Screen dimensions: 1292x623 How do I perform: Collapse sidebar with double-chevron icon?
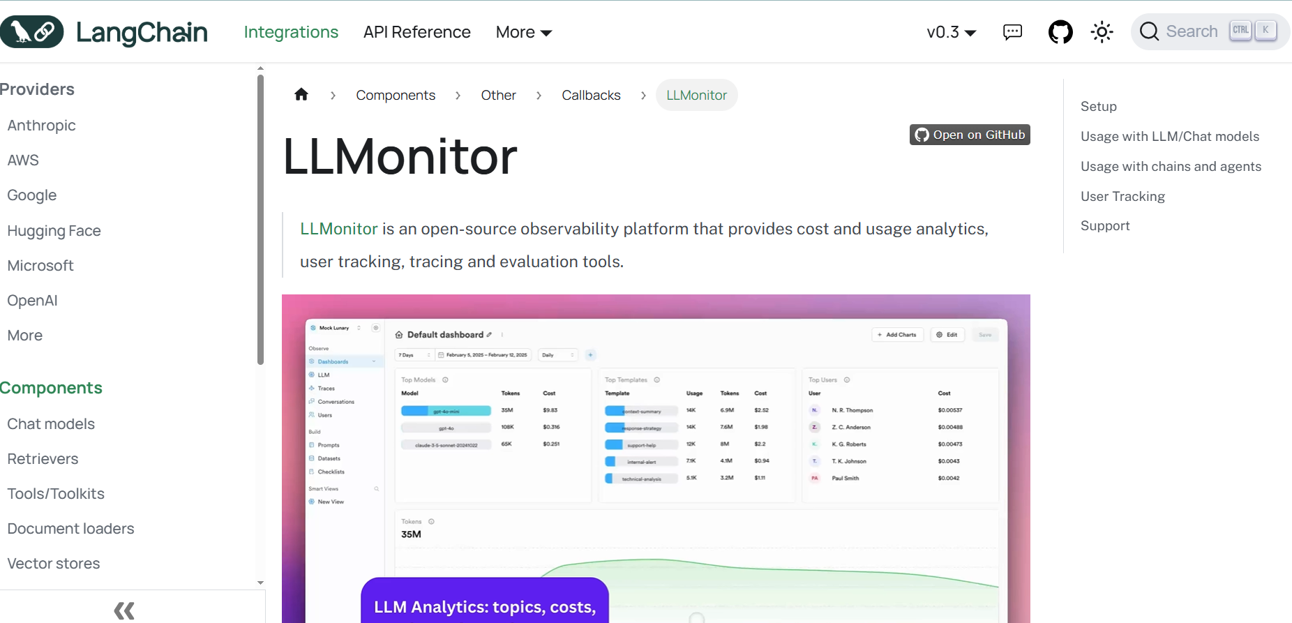tap(124, 610)
